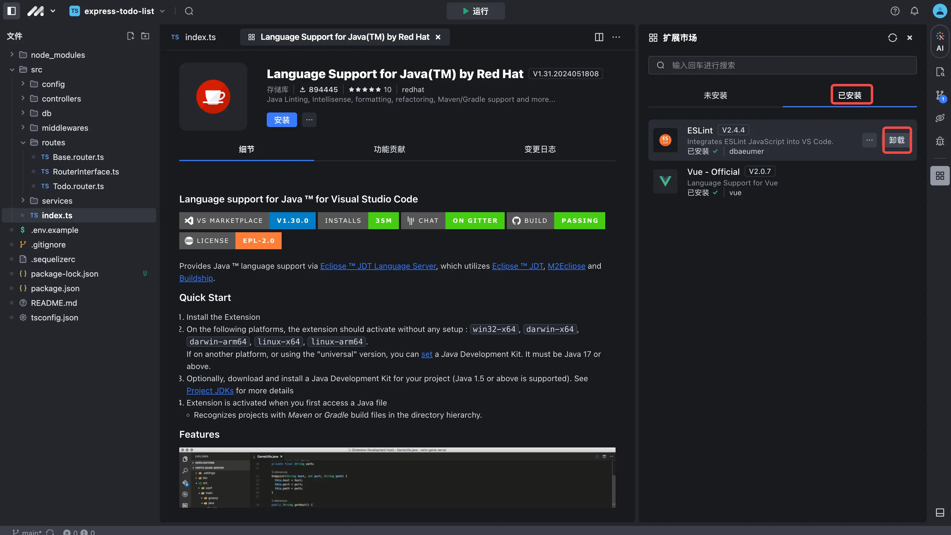Open the .env.example file
Image resolution: width=951 pixels, height=535 pixels.
click(55, 230)
